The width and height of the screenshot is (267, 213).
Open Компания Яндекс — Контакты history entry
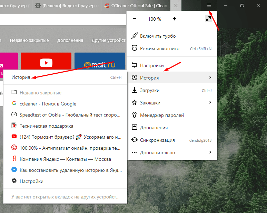pos(65,159)
